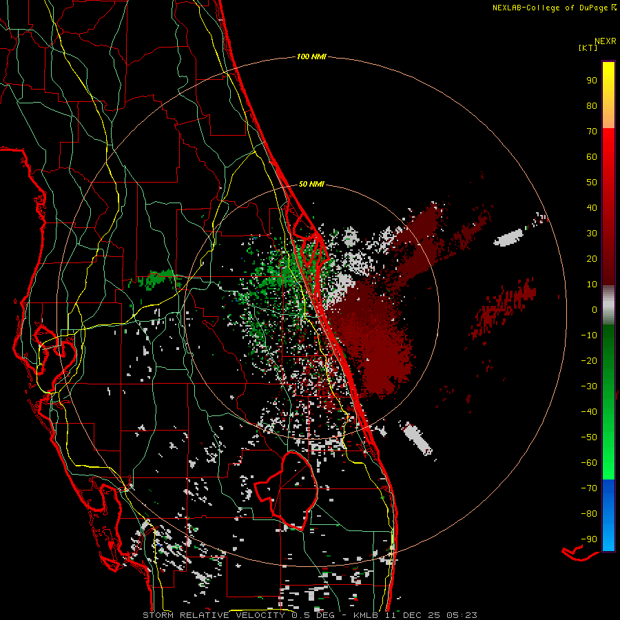The image size is (620, 620).
Task: Select the 50 NMI range ring label
Action: pyautogui.click(x=311, y=184)
